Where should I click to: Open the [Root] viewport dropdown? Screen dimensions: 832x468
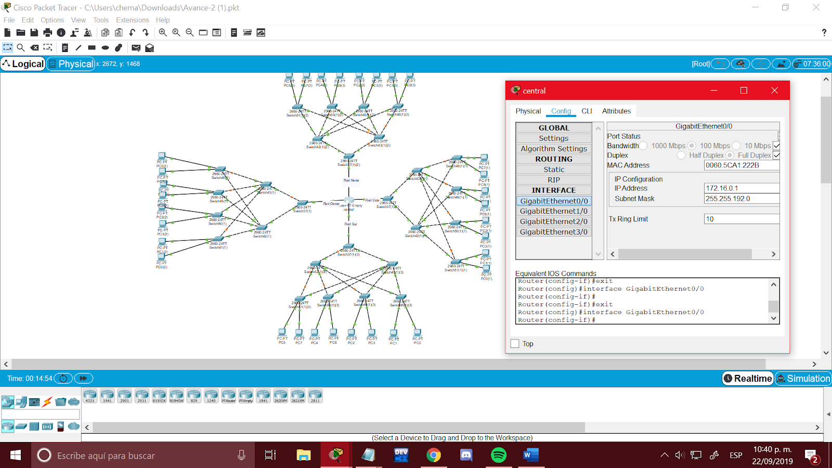click(x=700, y=63)
